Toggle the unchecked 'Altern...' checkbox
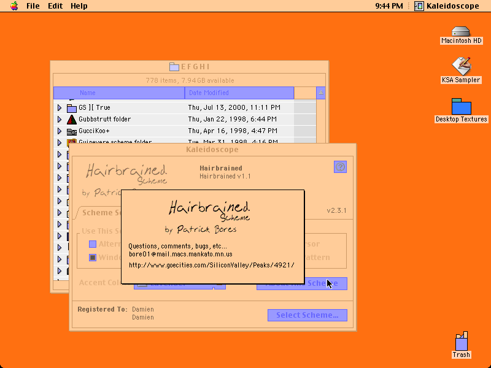The height and width of the screenshot is (368, 491). point(93,244)
